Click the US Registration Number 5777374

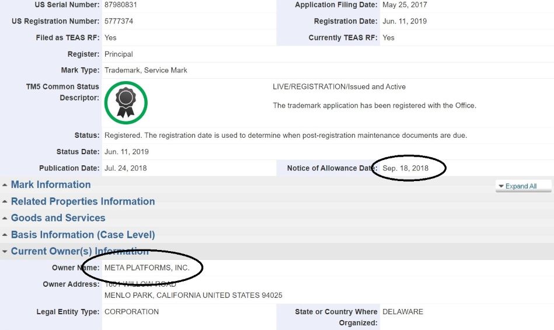[119, 21]
